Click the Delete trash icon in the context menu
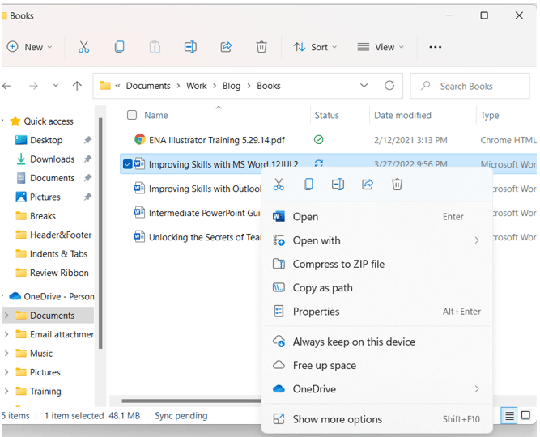The width and height of the screenshot is (540, 437). point(397,185)
